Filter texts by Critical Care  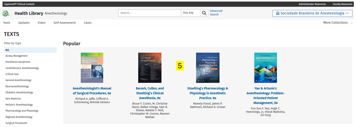(x=12, y=74)
